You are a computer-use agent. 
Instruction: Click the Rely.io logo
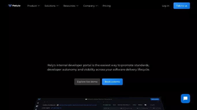point(14,6)
